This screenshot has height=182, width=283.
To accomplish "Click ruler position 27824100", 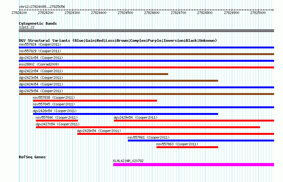I will (x=19, y=13).
